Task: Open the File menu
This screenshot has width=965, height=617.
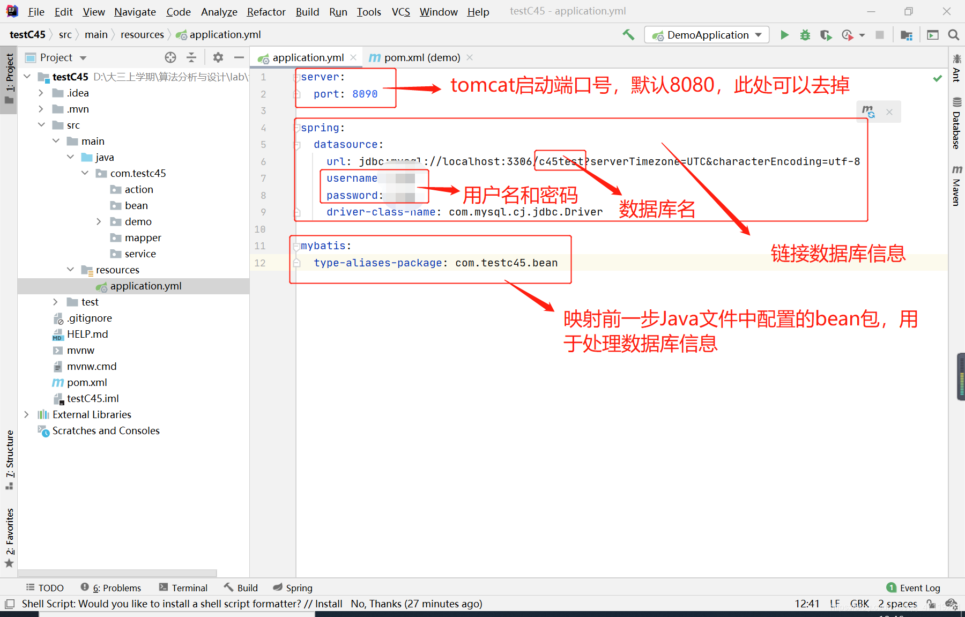Action: [36, 12]
